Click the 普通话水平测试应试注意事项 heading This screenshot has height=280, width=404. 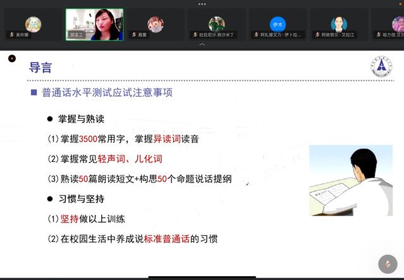point(107,93)
